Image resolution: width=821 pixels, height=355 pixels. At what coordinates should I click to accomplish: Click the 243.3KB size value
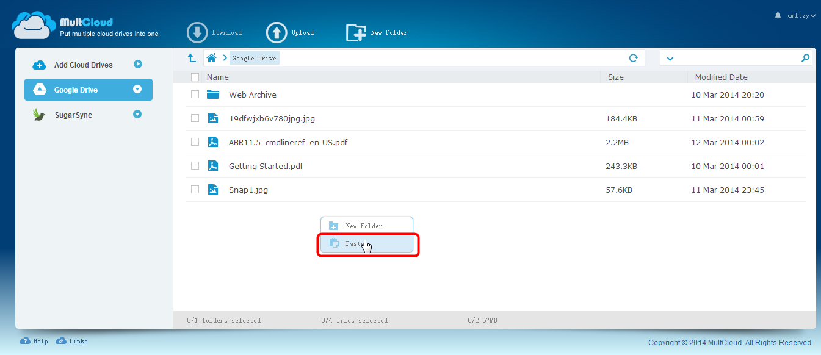(x=621, y=166)
